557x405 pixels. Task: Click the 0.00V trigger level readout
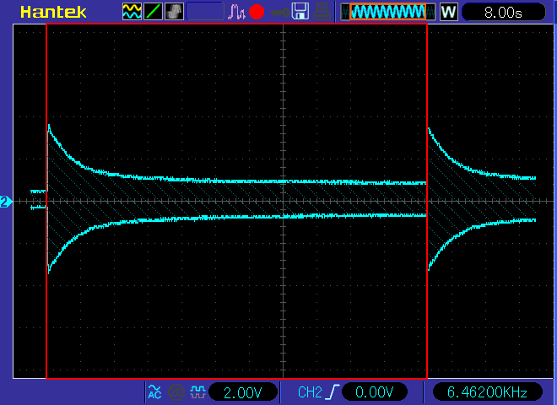point(375,392)
